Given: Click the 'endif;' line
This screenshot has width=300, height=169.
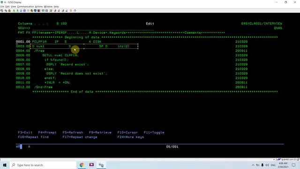Looking at the screenshot, I should [50, 78].
